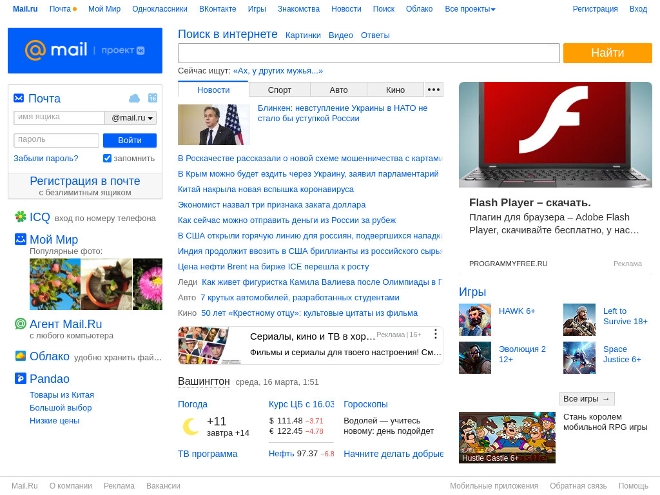660x495 pixels.
Task: Click the Облако cloud service icon
Action: point(21,356)
